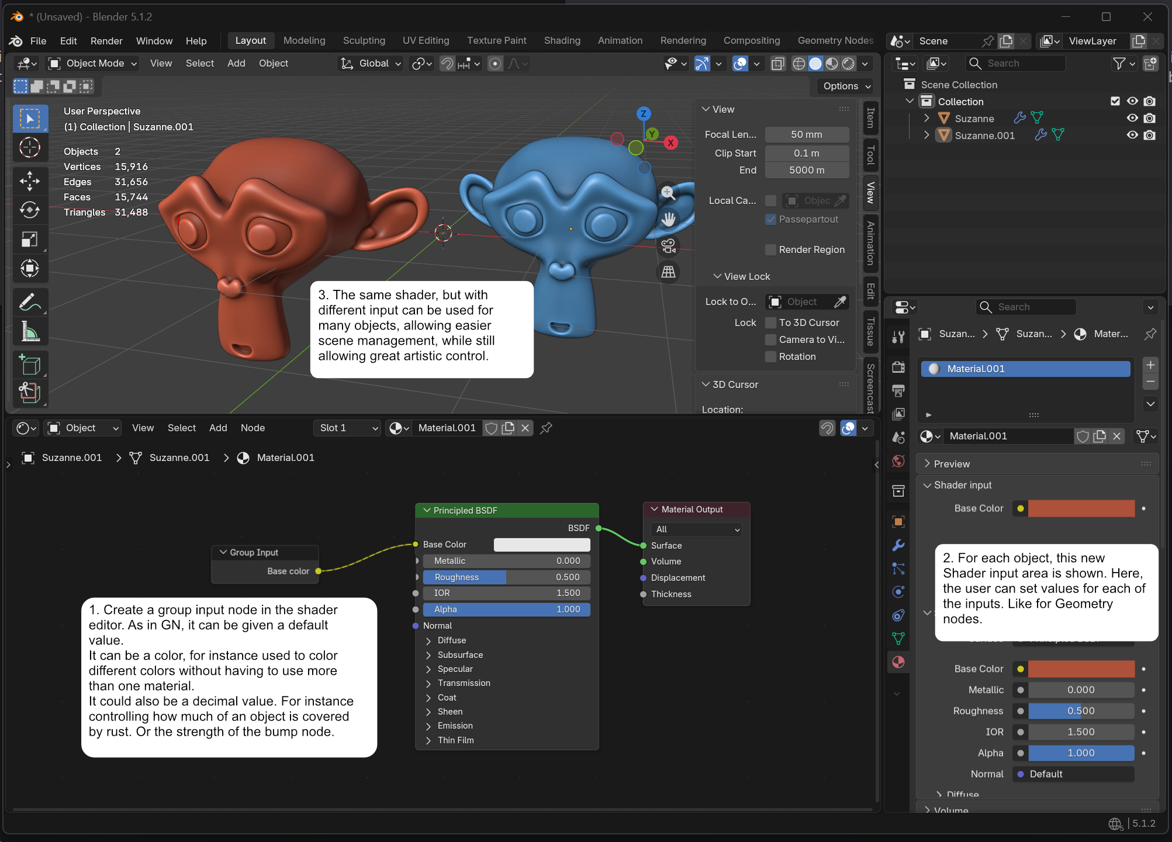Screen dimensions: 1172x842
Task: Hide Suzanne object via eye icon
Action: [x=1132, y=118]
